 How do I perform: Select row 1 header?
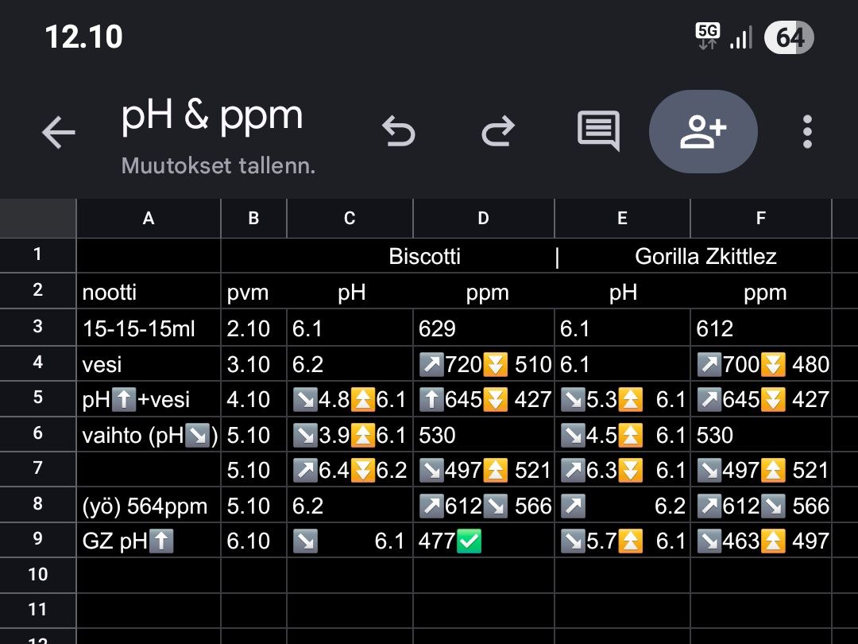tap(38, 254)
